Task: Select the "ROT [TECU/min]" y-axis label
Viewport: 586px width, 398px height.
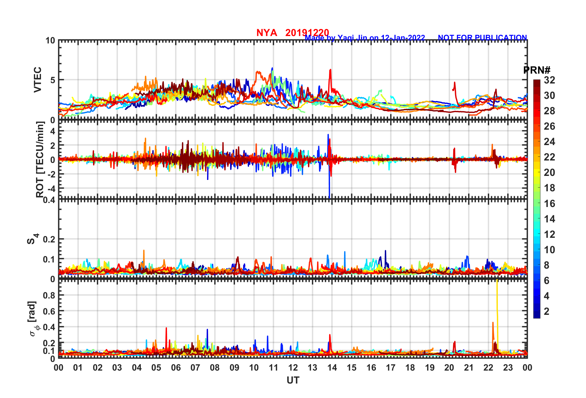Action: (x=40, y=159)
